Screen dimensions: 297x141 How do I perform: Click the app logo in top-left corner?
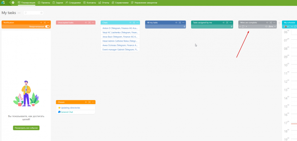coord(3,3)
